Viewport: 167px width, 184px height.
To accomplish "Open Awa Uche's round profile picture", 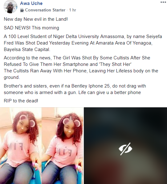I will [10, 7].
